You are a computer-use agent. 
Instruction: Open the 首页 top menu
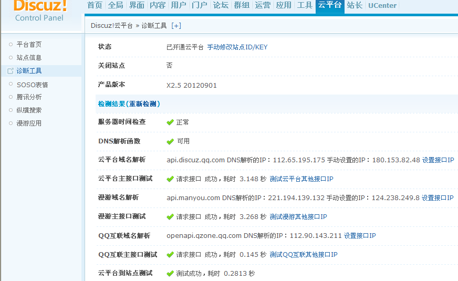(x=95, y=5)
